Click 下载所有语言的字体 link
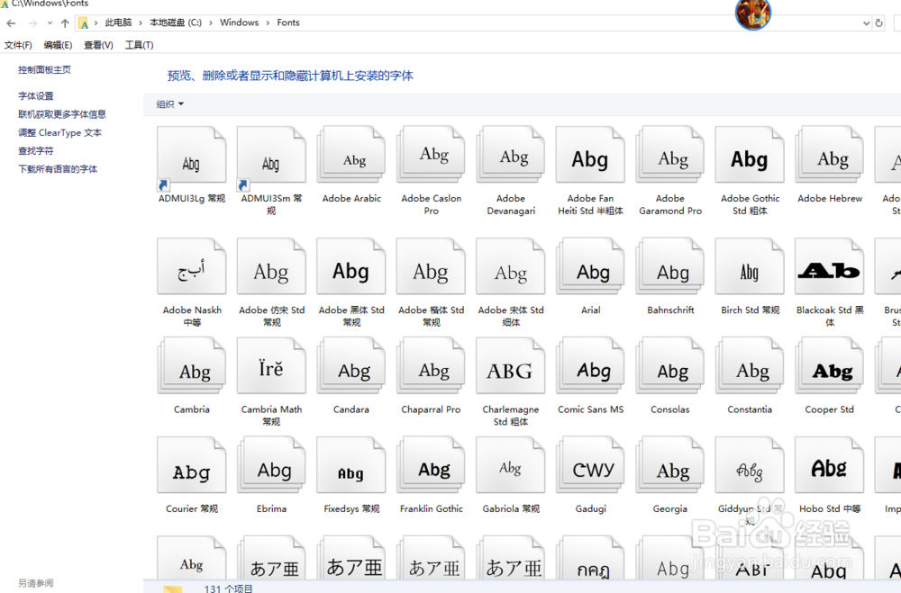The height and width of the screenshot is (593, 901). (x=58, y=169)
